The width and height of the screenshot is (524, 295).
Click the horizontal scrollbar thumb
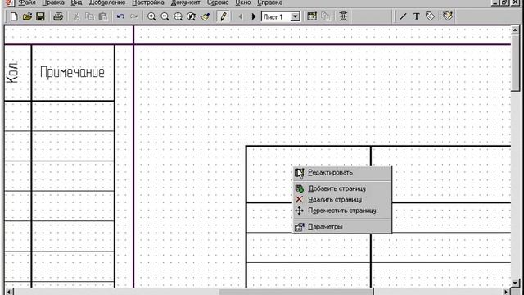(x=296, y=292)
